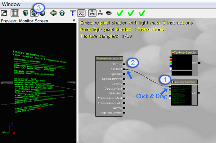Toggle the highlighted realtime joystick icon
The width and height of the screenshot is (216, 143).
[92, 13]
